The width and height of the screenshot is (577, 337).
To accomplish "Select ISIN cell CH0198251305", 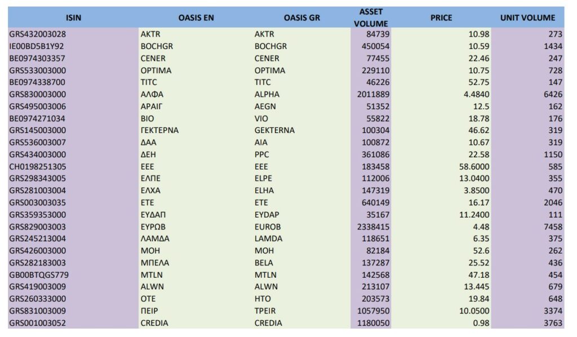I will [x=38, y=167].
